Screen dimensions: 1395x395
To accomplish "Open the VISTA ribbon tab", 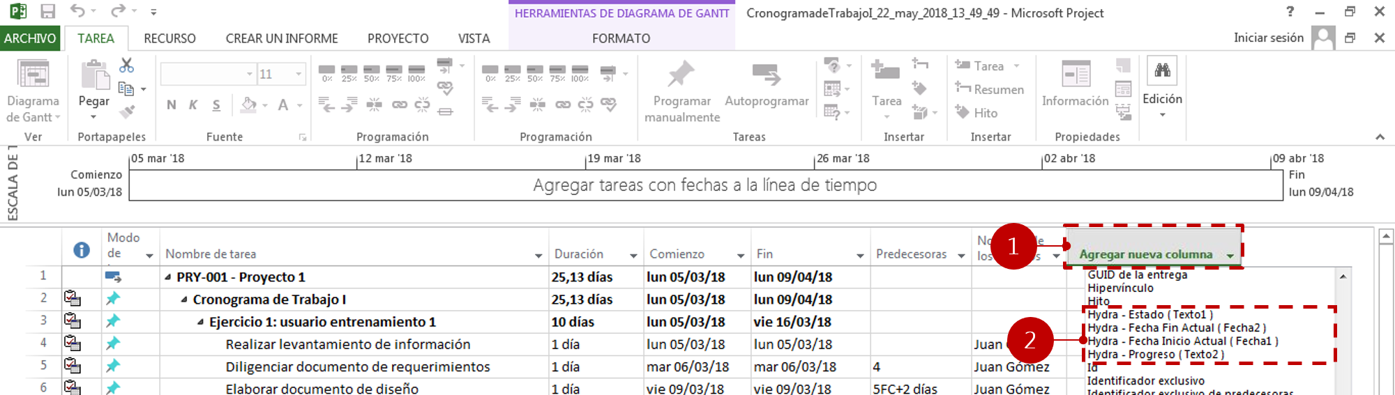I will coord(474,38).
